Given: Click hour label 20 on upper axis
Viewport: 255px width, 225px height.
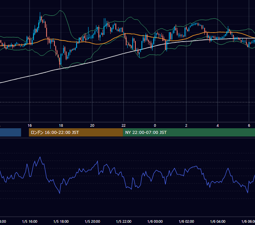Looking at the screenshot, I should click(92, 126).
